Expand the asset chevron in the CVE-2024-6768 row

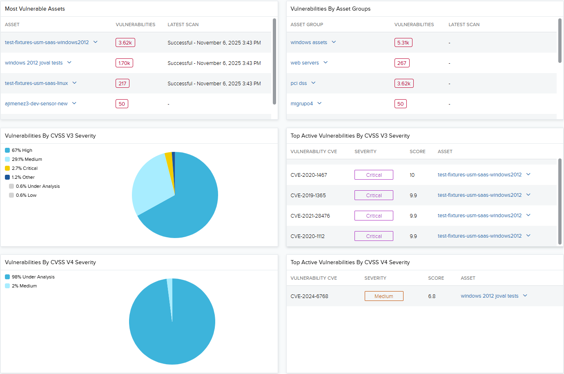point(525,296)
